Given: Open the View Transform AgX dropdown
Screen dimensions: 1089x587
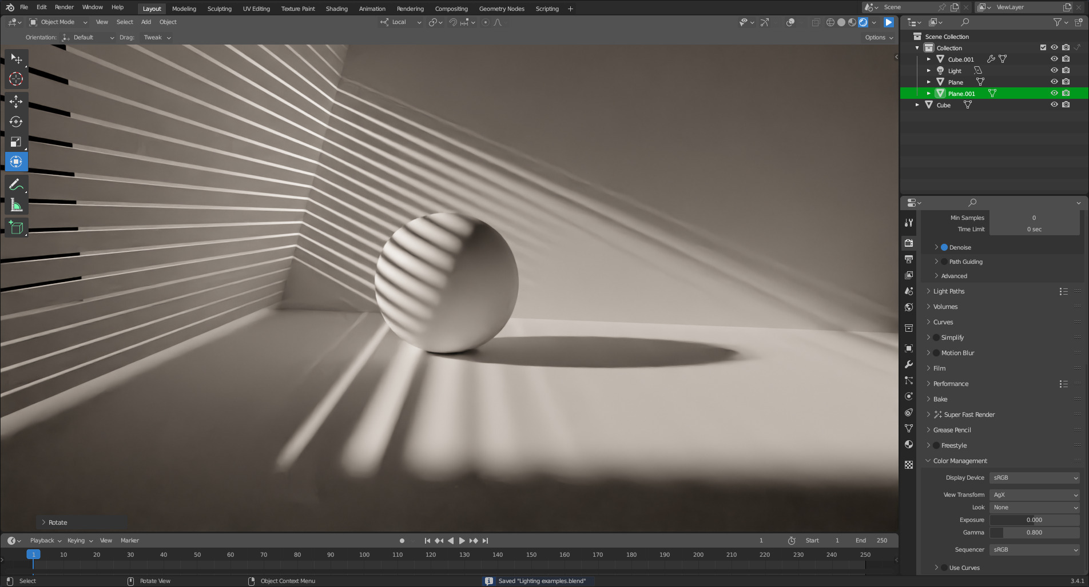Looking at the screenshot, I should (x=1034, y=494).
